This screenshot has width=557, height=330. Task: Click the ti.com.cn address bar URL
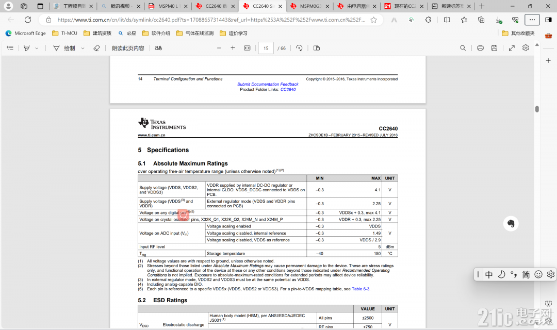point(211,20)
